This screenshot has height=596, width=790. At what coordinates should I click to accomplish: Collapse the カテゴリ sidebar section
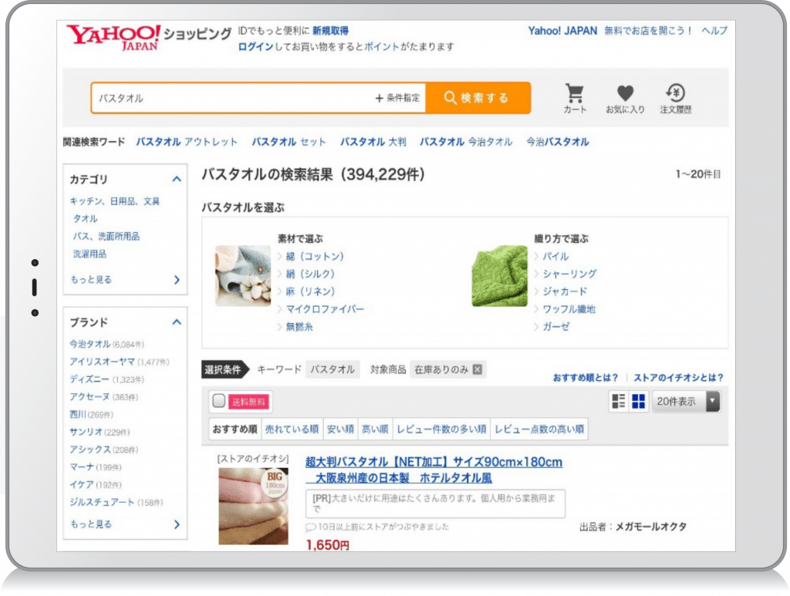177,179
